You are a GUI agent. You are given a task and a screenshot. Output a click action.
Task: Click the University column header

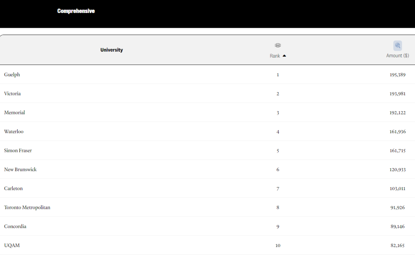111,50
